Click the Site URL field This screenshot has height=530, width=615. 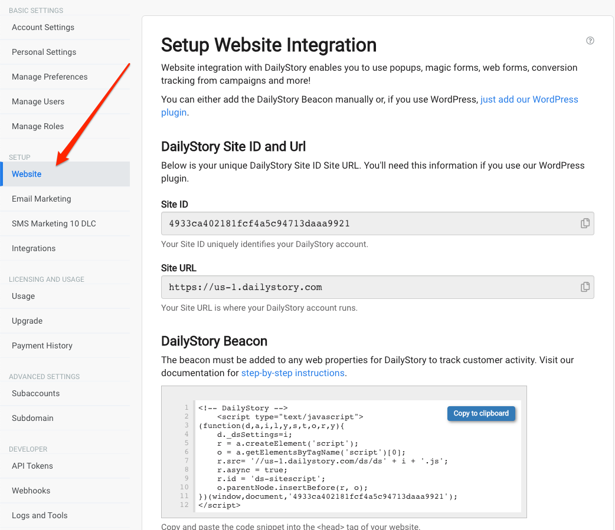pyautogui.click(x=377, y=287)
